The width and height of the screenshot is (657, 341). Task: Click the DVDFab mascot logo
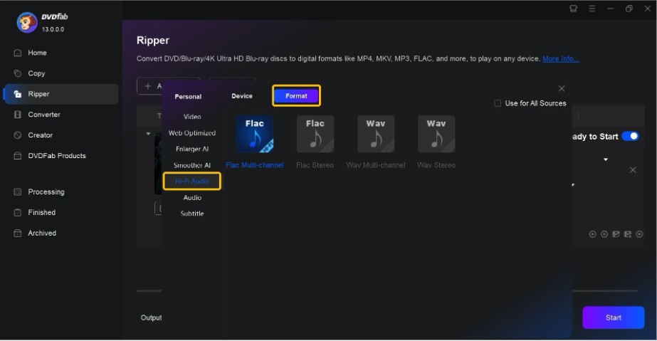coord(27,22)
